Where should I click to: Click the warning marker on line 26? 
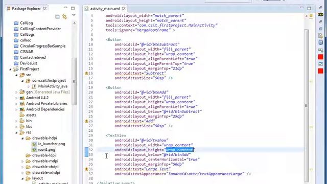tap(86, 121)
